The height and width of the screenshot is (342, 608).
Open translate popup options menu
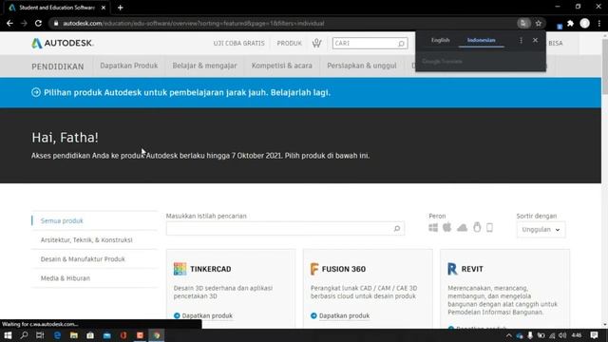click(x=521, y=40)
